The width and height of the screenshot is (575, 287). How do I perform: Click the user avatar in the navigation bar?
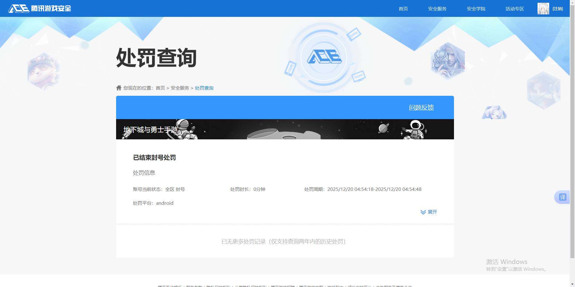tap(543, 8)
